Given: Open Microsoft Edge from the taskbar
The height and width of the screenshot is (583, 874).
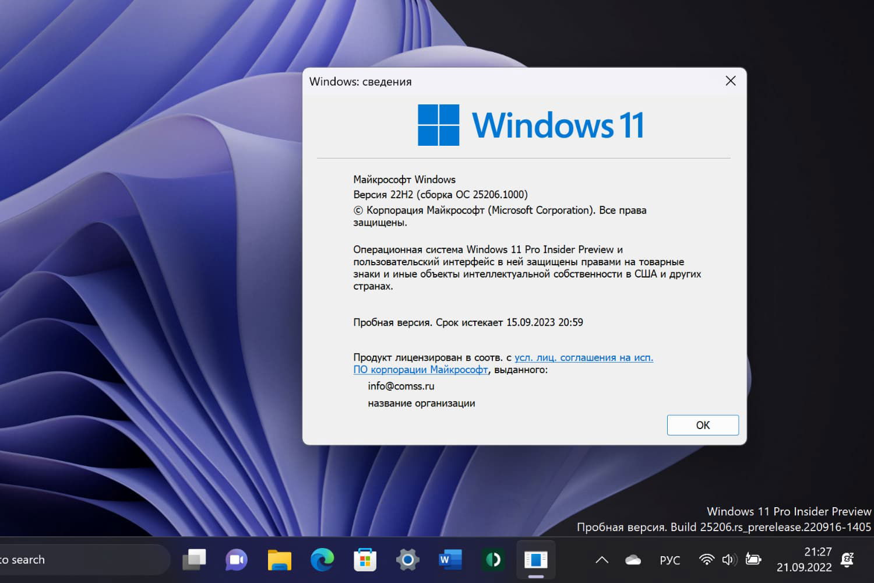Looking at the screenshot, I should (322, 560).
